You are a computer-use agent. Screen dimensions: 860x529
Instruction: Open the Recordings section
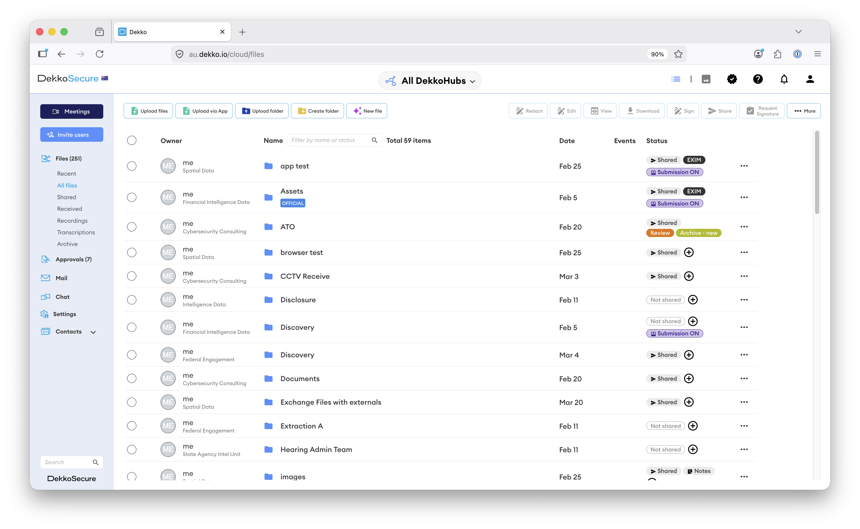click(x=72, y=221)
